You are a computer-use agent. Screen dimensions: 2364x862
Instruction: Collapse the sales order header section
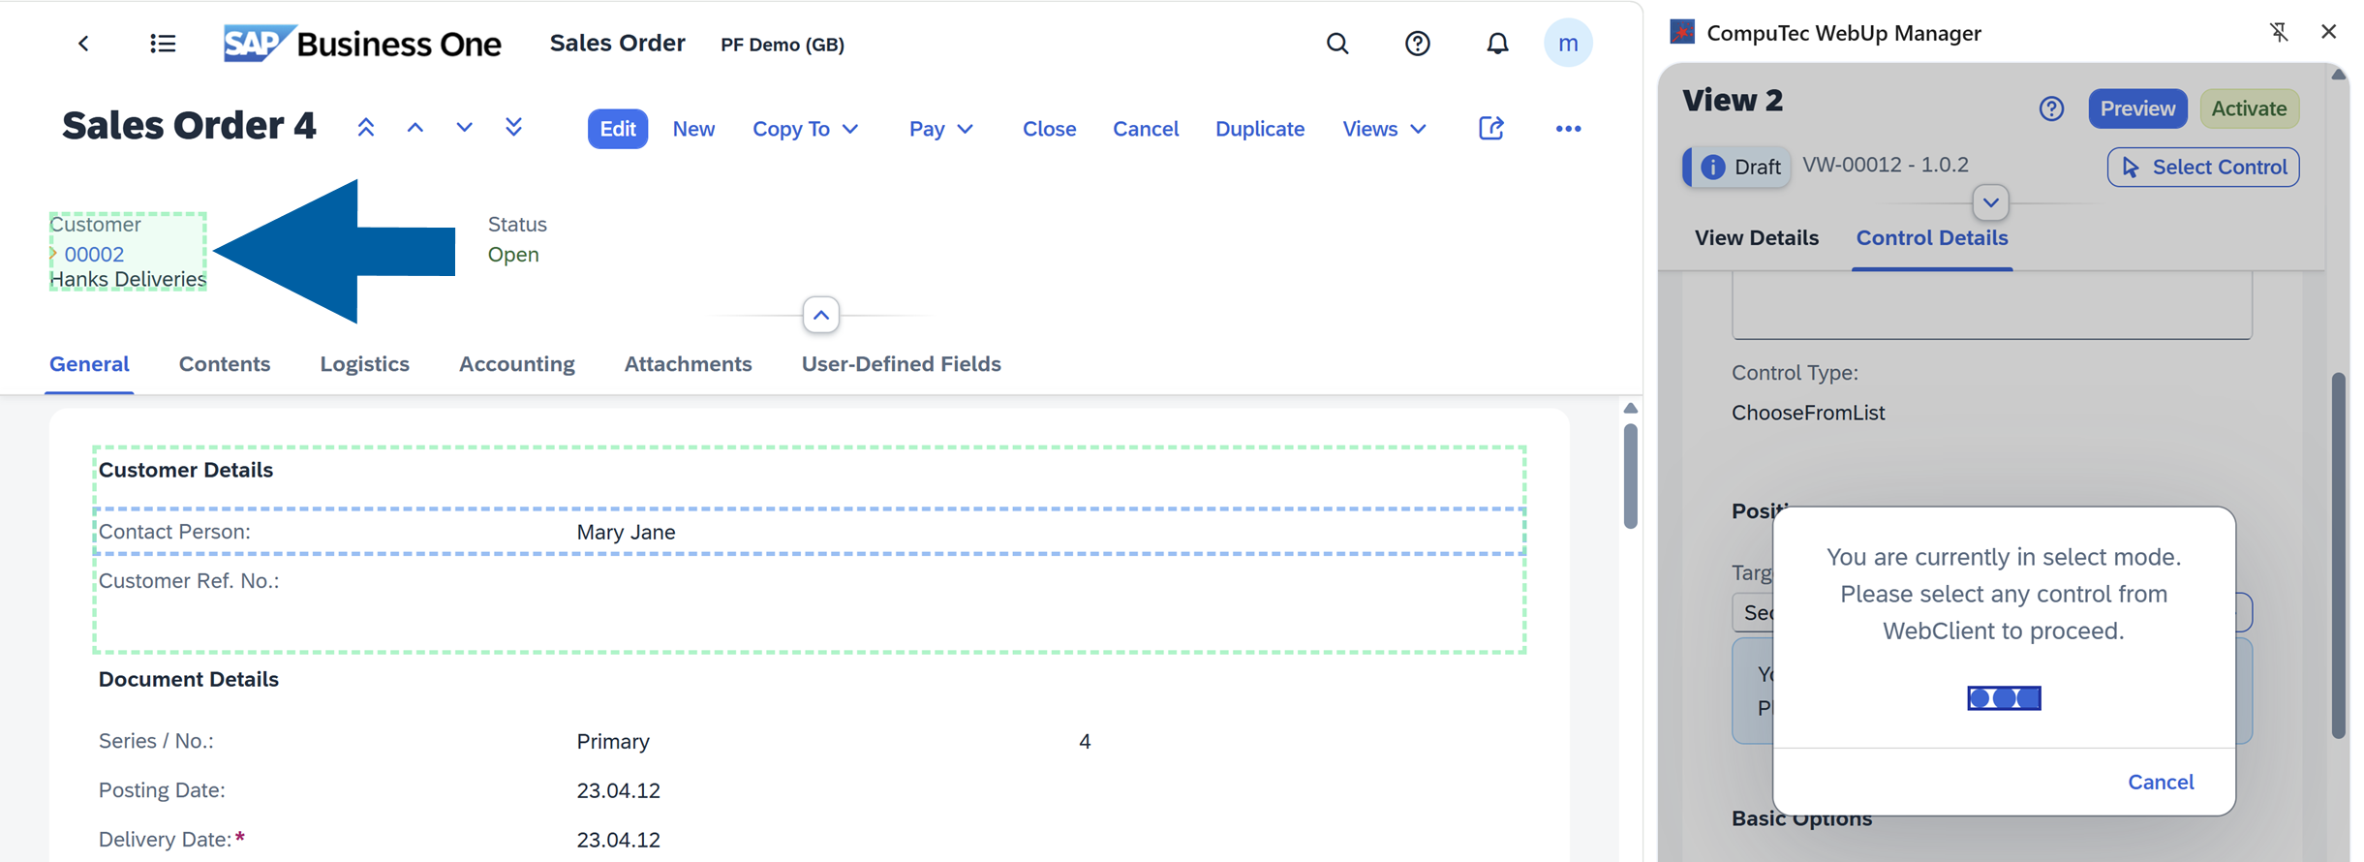820,315
